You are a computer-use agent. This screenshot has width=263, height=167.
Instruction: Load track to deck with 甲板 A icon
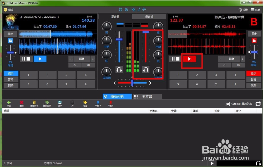pos(98,104)
